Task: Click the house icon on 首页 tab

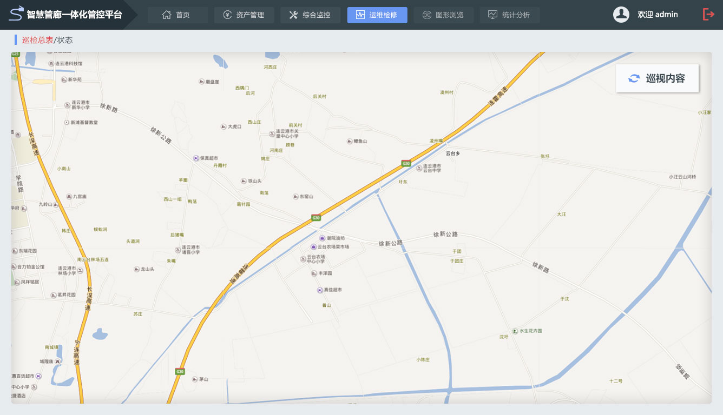Action: pos(167,15)
